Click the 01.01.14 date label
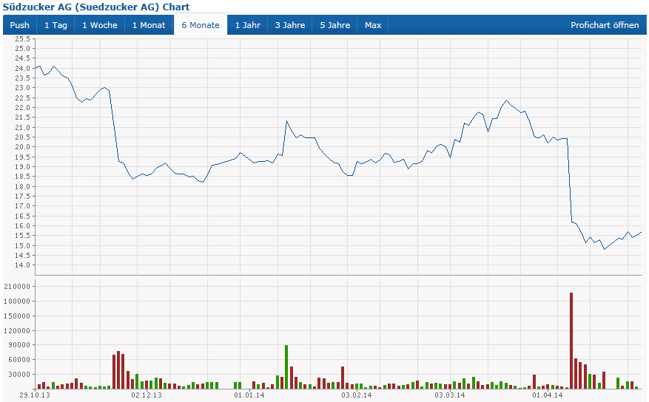The height and width of the screenshot is (402, 649). point(249,395)
